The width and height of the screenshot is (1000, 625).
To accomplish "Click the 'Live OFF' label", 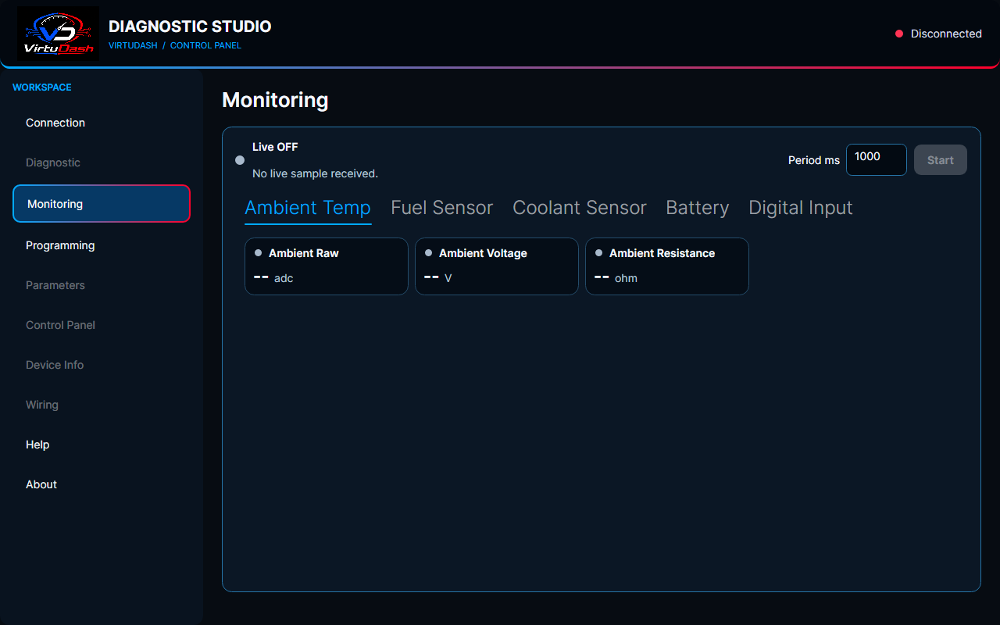I will coord(275,147).
